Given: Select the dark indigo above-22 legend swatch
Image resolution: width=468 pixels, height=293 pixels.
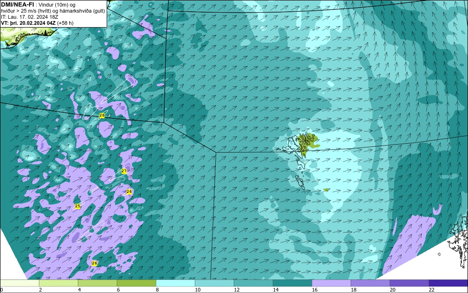Looking at the screenshot, I should [448, 283].
